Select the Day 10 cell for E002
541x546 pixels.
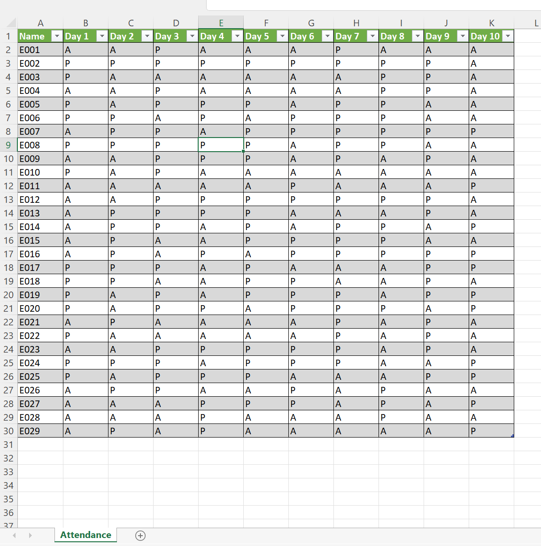click(492, 63)
